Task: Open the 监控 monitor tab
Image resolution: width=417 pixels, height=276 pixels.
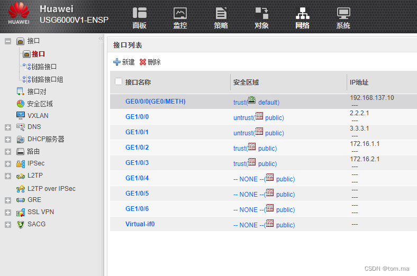Action: coord(180,18)
